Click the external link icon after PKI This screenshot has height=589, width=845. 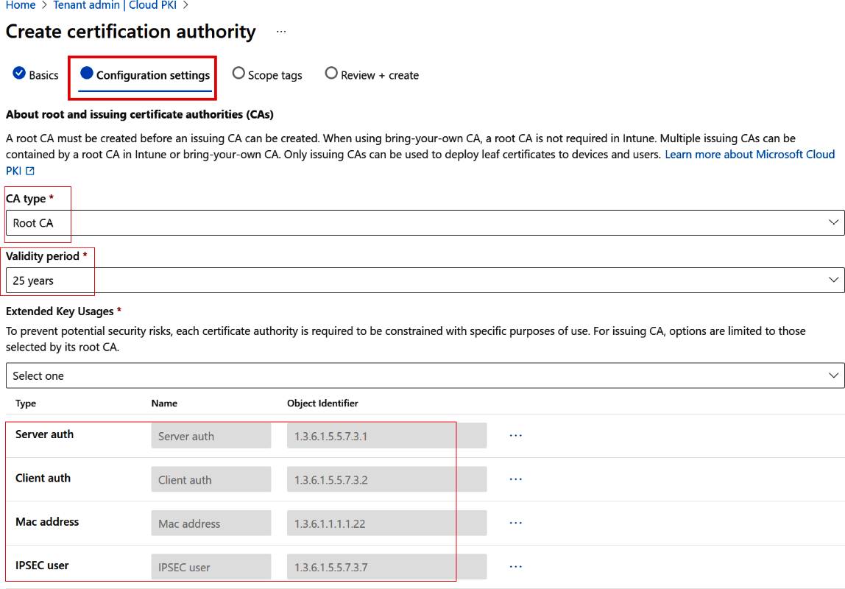click(30, 171)
